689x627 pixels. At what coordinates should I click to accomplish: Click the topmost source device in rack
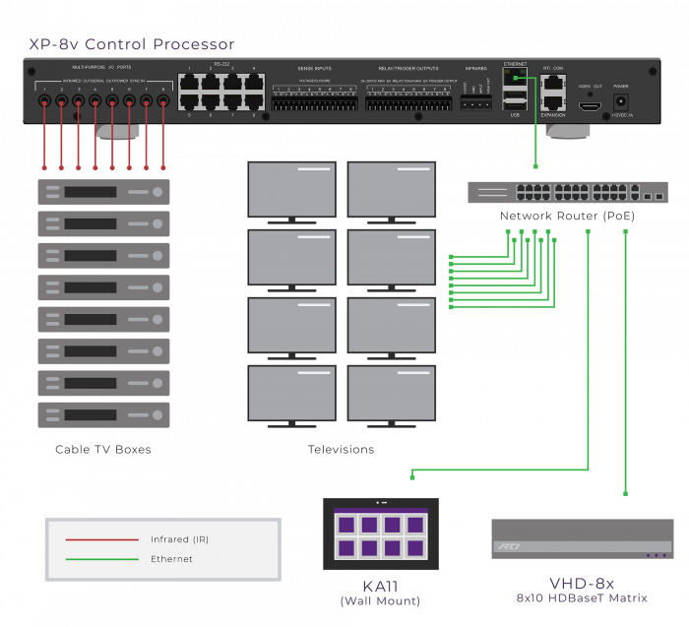tap(103, 192)
